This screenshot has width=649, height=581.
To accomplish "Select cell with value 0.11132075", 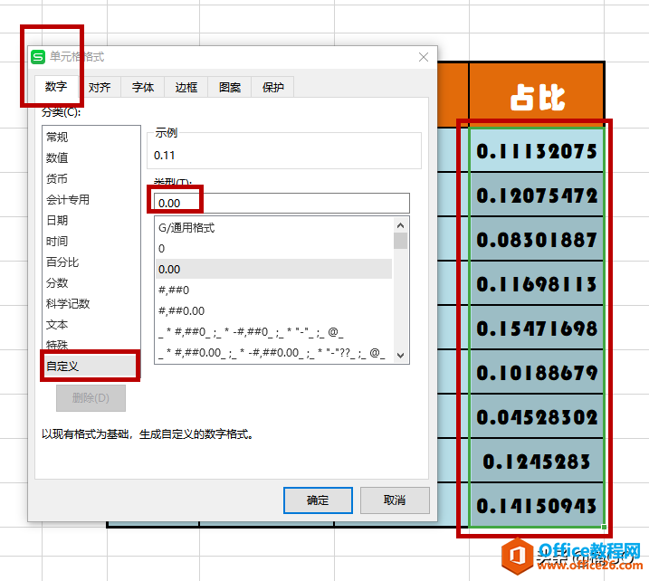I will (537, 150).
